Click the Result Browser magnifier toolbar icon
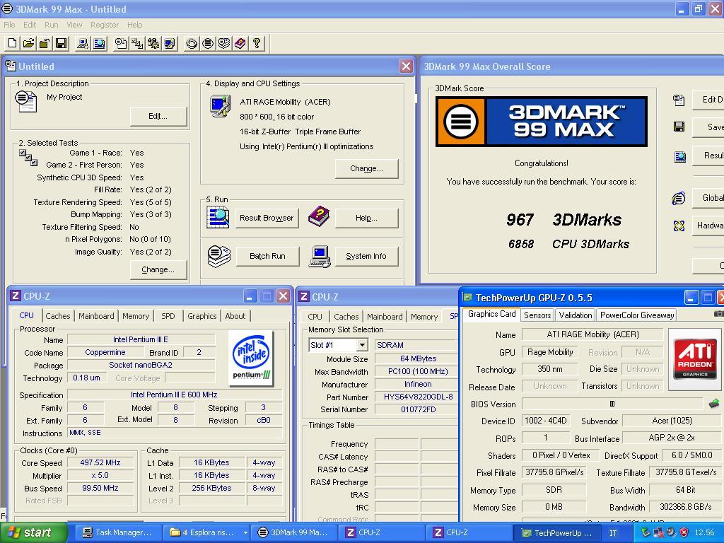Screen dimensions: 724x543 click(x=99, y=43)
